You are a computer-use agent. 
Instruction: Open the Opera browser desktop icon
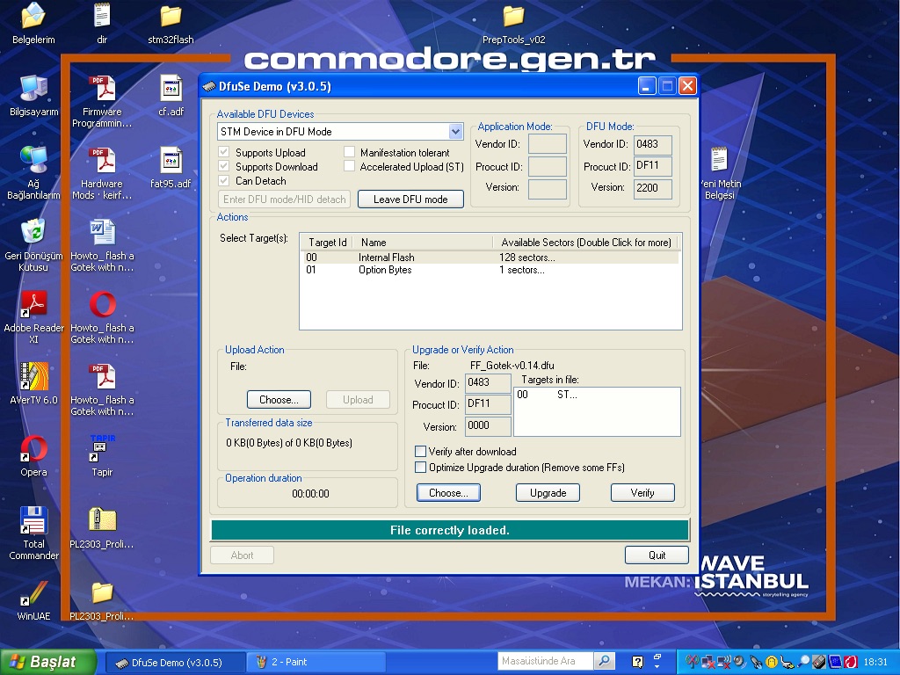tap(33, 449)
